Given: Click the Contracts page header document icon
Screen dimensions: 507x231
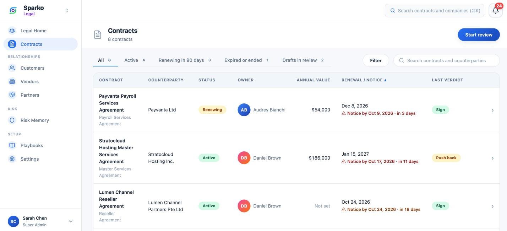Looking at the screenshot, I should (x=98, y=34).
